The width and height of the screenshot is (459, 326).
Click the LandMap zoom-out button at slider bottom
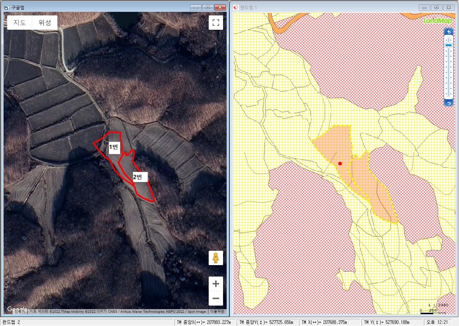pyautogui.click(x=449, y=103)
